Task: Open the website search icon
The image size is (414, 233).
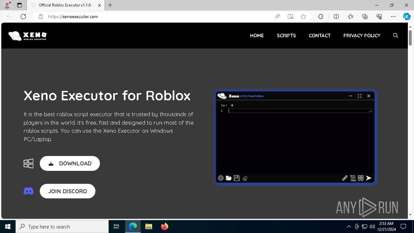Action: tap(396, 36)
